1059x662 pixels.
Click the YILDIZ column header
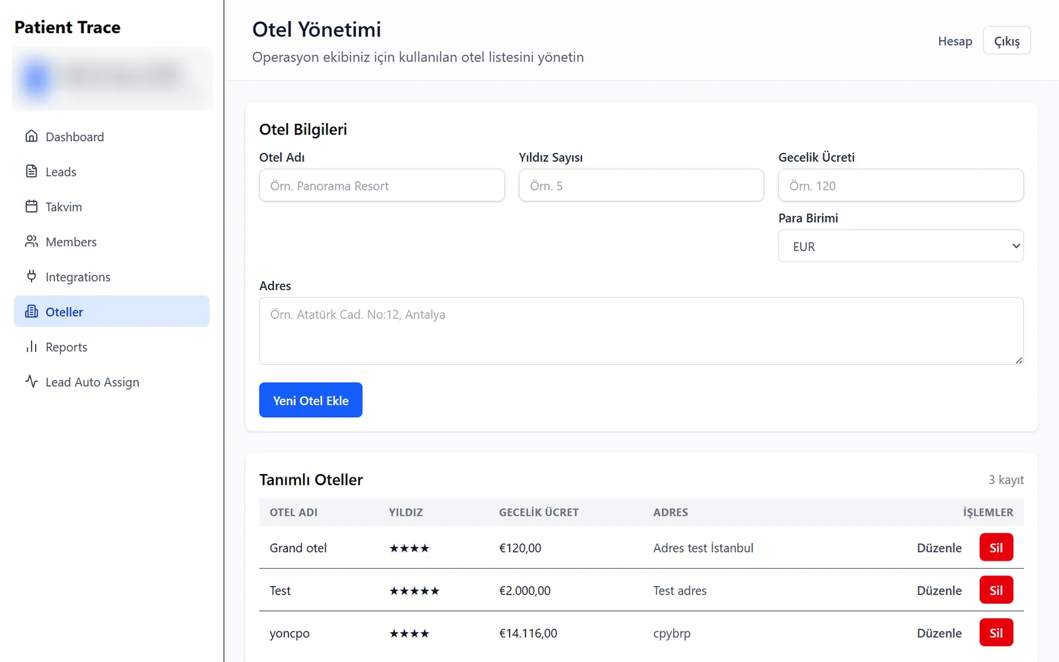[x=406, y=512]
